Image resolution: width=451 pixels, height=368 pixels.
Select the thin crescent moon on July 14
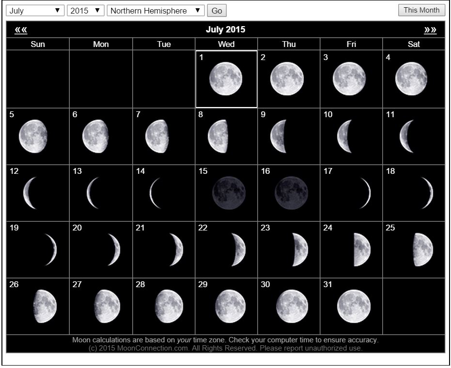click(155, 193)
